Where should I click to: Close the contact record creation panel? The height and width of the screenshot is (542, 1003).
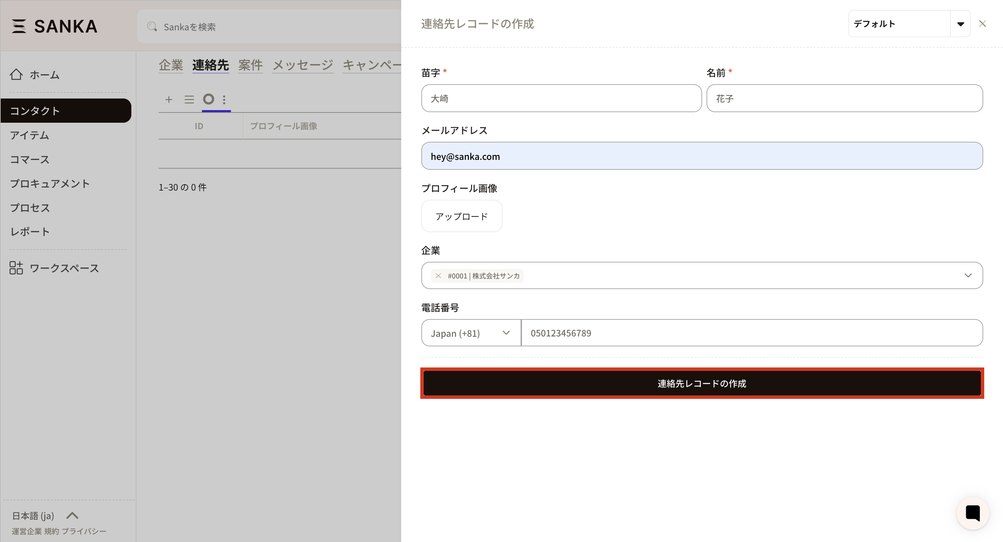(983, 24)
